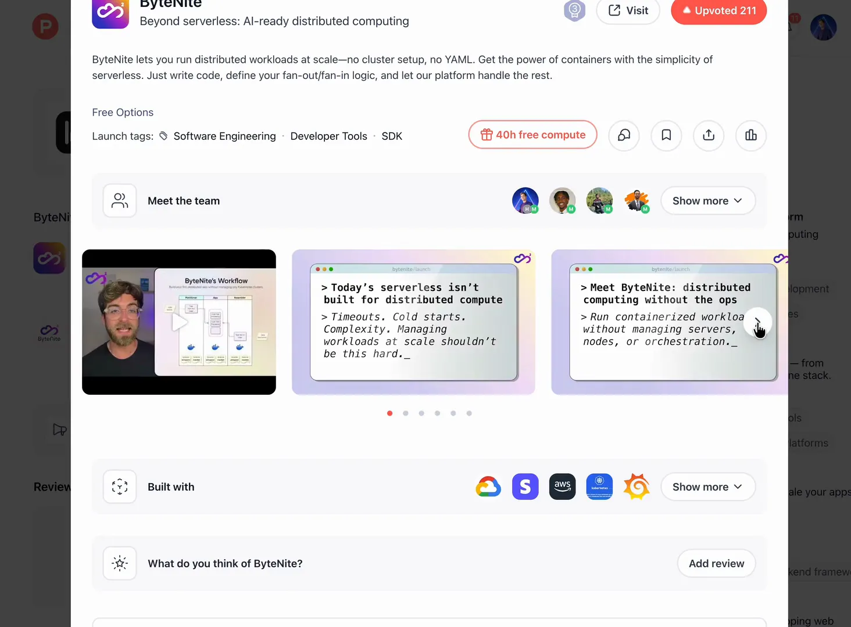
Task: Select the fifth gallery pagination dot
Action: coord(453,413)
